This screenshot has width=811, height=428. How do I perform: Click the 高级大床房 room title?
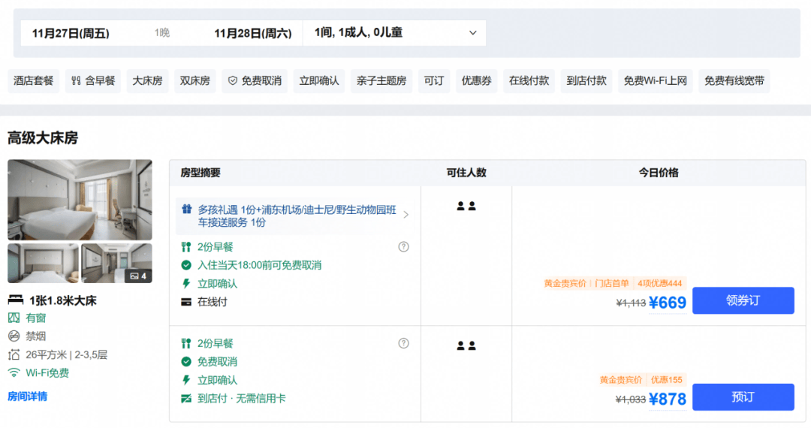click(x=43, y=138)
